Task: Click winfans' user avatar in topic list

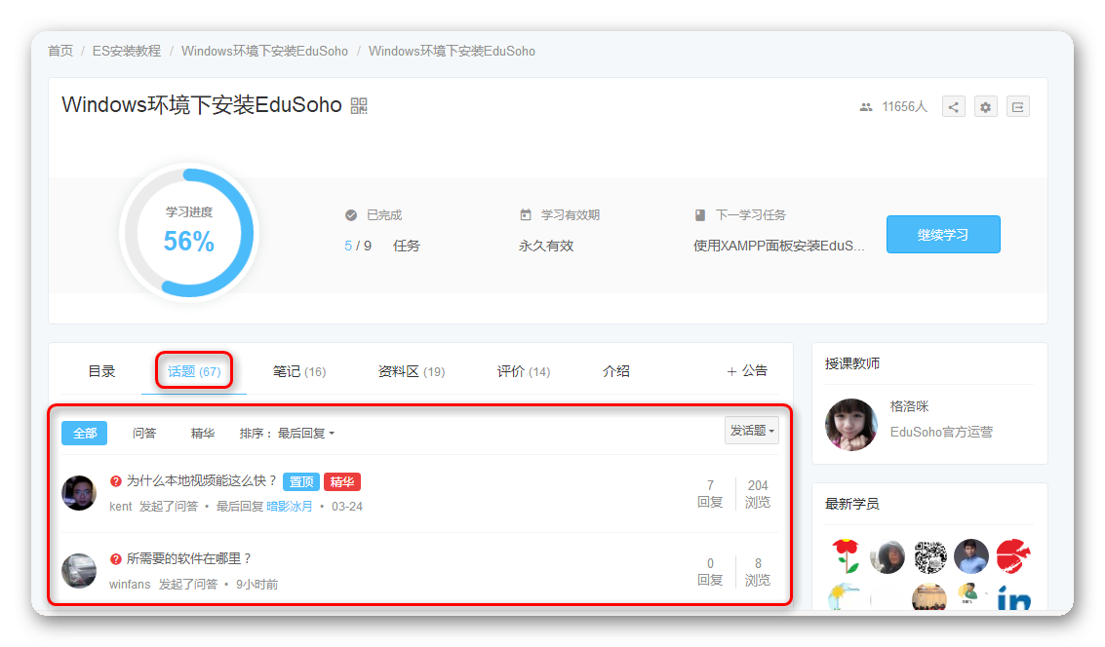Action: [79, 571]
